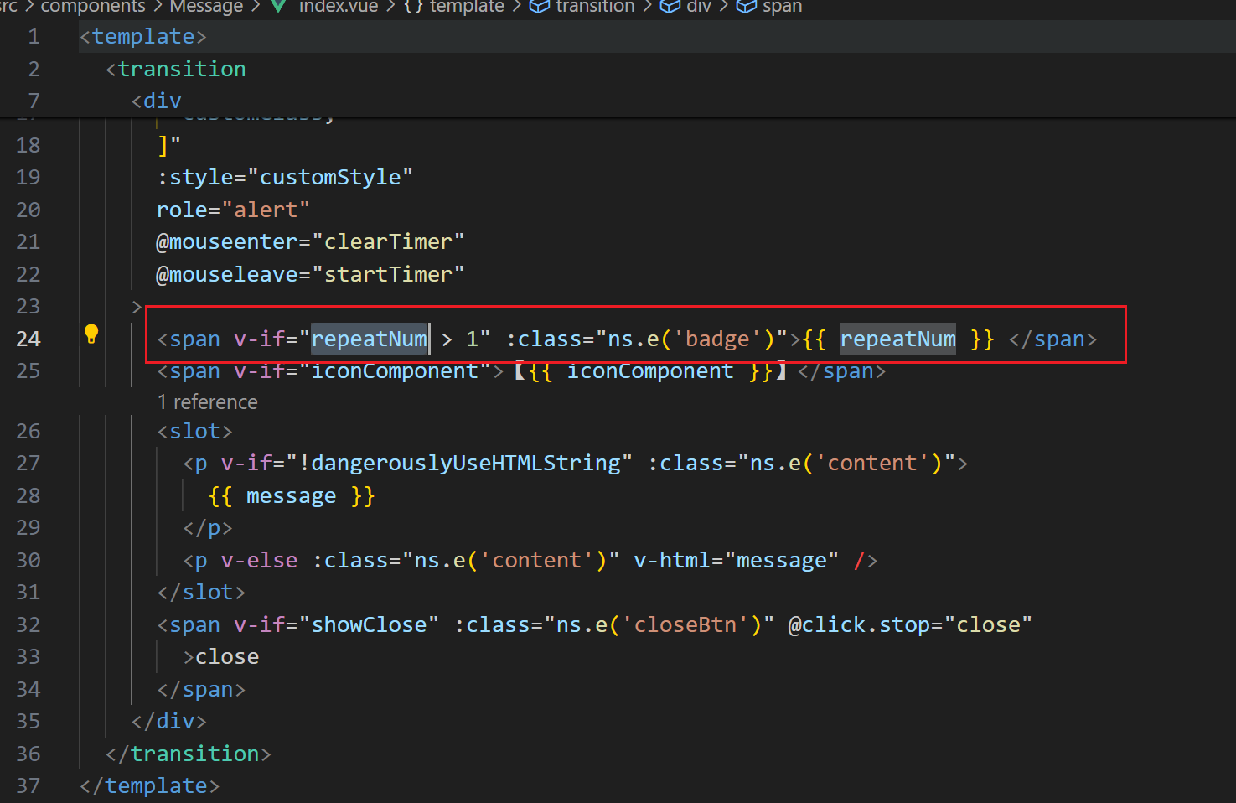
Task: Click the customStyle binding on line 19
Action: (x=332, y=177)
